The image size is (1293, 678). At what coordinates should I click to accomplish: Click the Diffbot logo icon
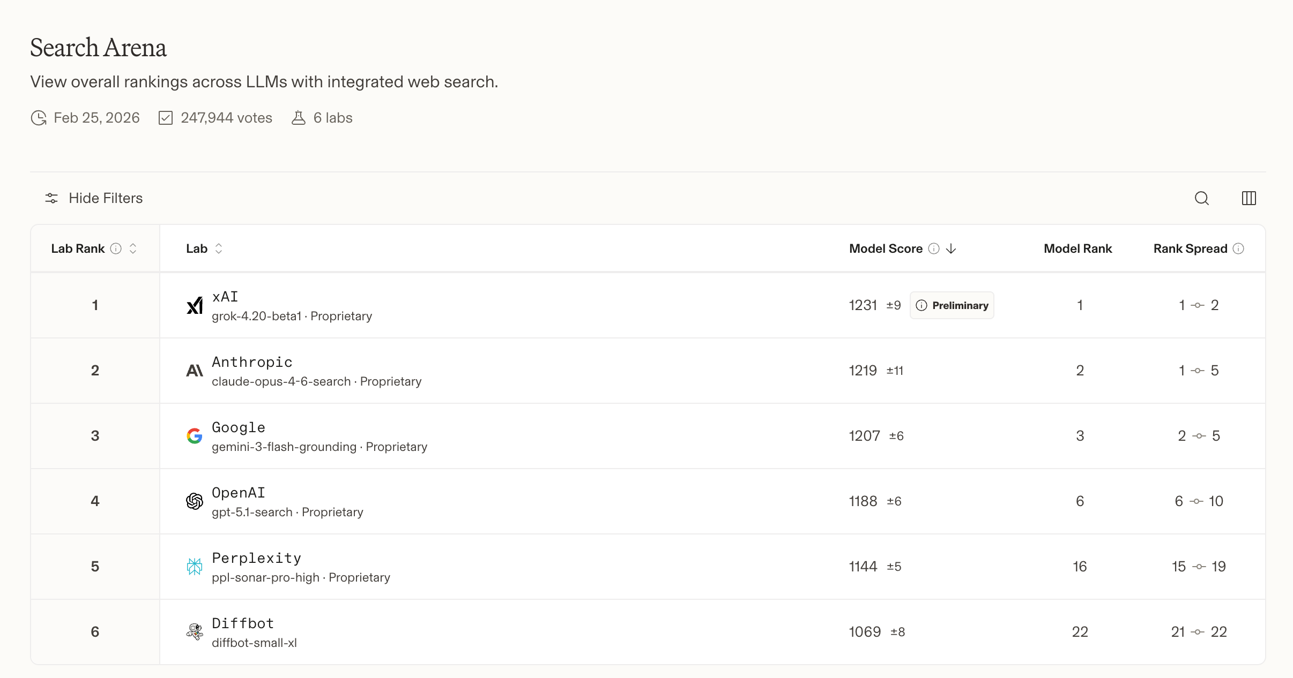pos(195,632)
